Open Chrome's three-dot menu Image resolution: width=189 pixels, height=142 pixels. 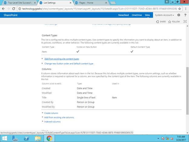(x=186, y=9)
